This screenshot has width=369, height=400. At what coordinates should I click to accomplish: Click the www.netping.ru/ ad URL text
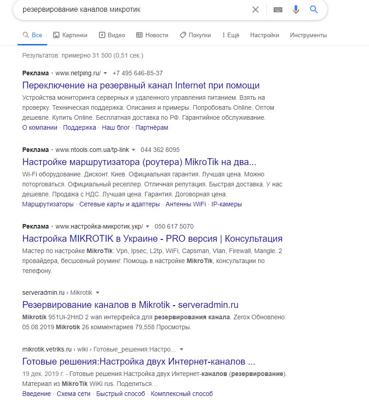(78, 73)
